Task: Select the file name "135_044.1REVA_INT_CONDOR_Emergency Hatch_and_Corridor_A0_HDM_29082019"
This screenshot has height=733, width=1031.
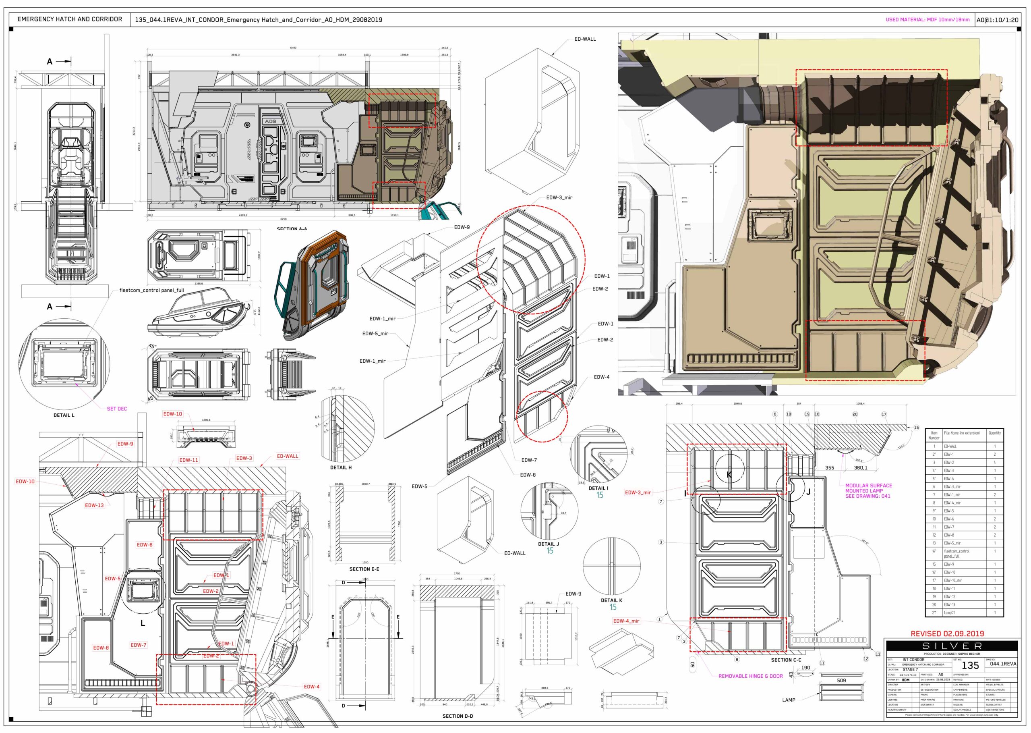Action: tap(259, 20)
